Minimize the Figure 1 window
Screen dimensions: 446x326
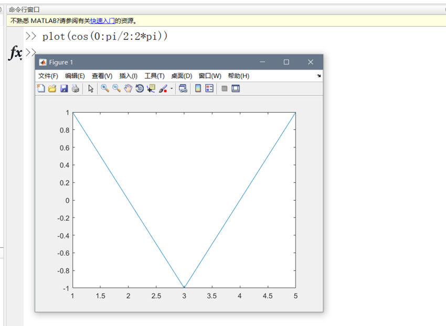coord(262,62)
